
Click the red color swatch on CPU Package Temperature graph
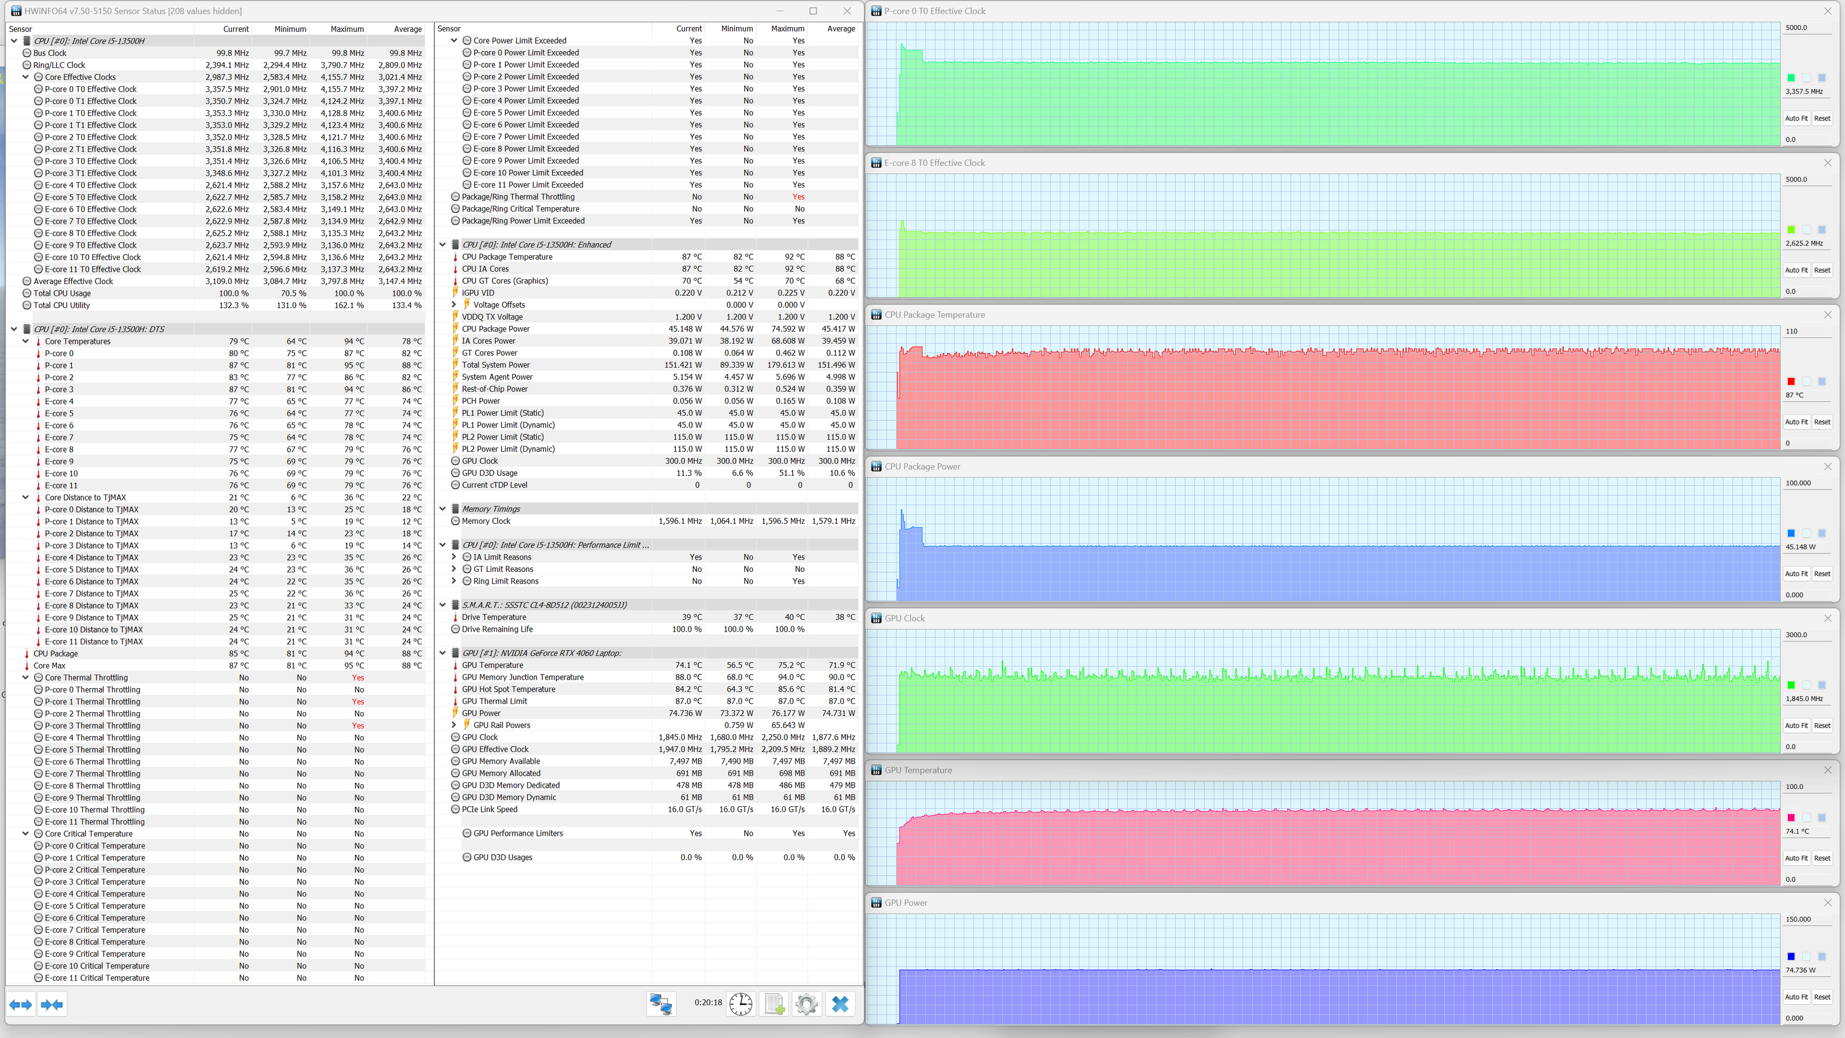(x=1790, y=382)
